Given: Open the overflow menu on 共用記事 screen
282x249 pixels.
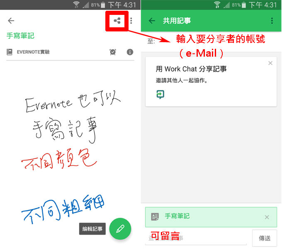Looking at the screenshot, I should click(x=272, y=21).
